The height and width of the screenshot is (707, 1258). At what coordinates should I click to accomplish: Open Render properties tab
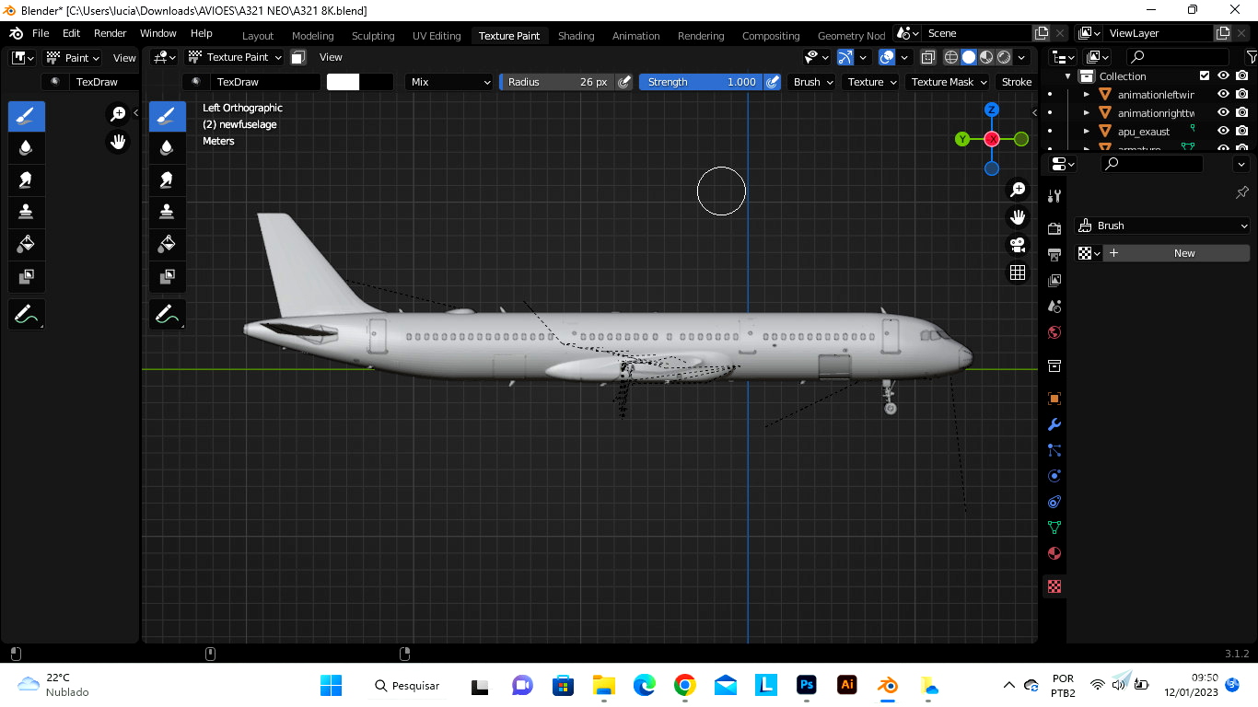click(1054, 228)
